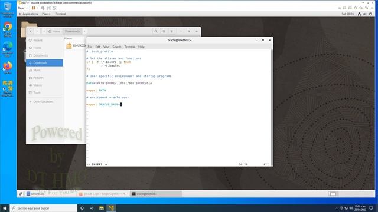Open power options arrow beside pause button

[38, 8]
